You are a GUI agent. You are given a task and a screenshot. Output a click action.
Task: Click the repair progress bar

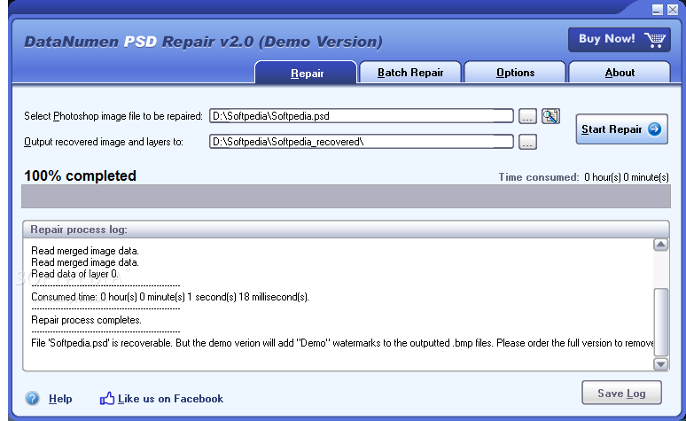tap(346, 196)
